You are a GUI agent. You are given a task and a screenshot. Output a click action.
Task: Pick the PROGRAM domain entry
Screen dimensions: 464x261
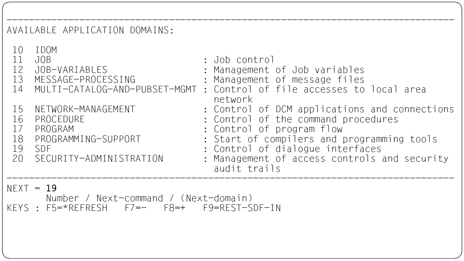54,129
